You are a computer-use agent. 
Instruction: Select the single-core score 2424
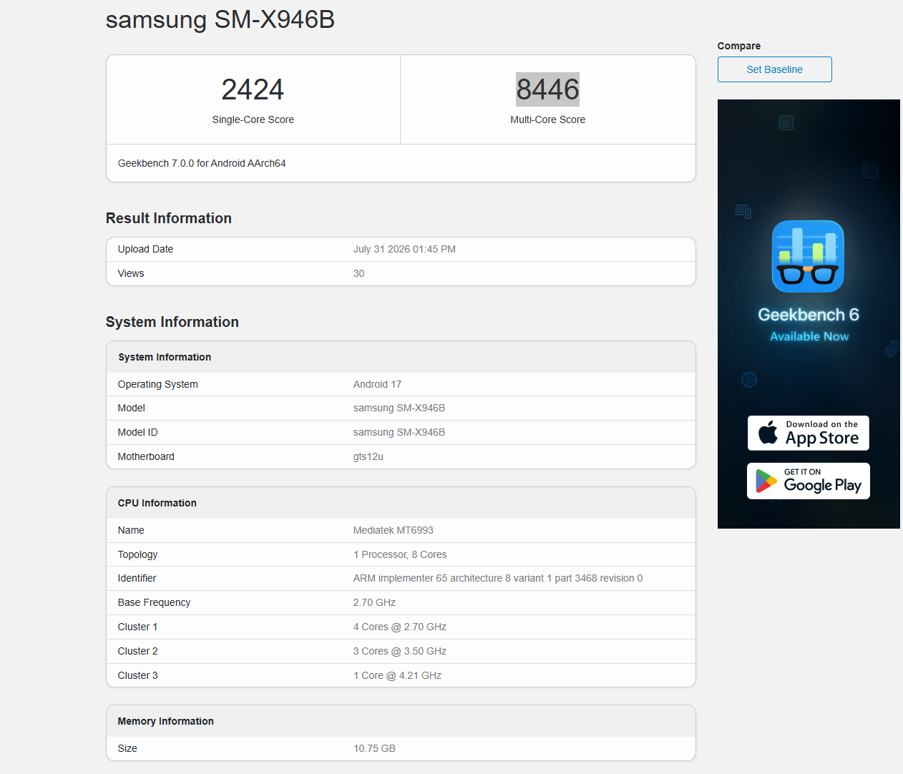253,89
